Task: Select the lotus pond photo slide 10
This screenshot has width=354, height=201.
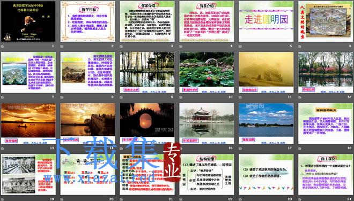Action: coord(206,73)
